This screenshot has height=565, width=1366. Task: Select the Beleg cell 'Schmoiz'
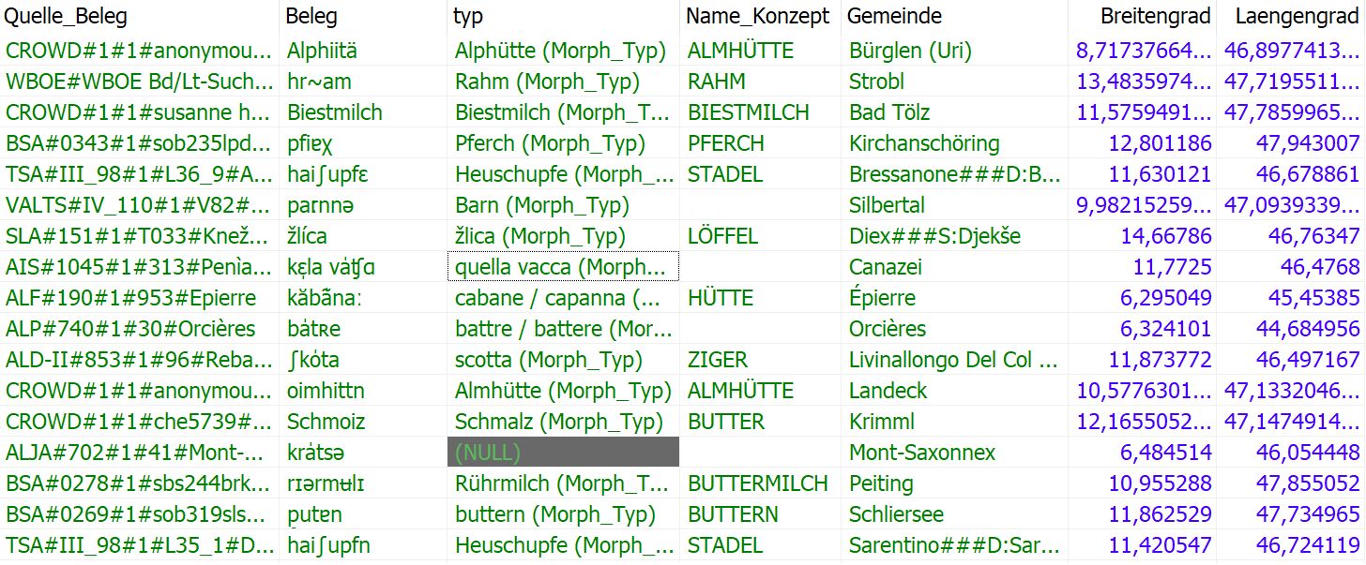click(x=326, y=422)
